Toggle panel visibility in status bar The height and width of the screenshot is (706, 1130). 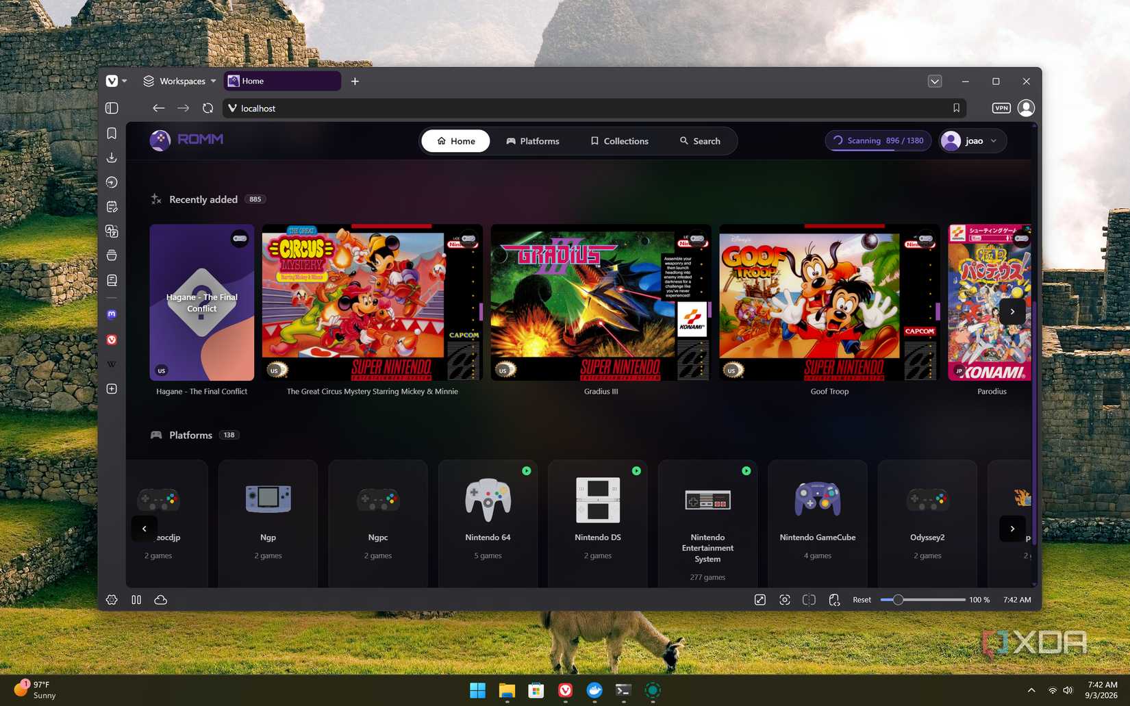tap(136, 600)
